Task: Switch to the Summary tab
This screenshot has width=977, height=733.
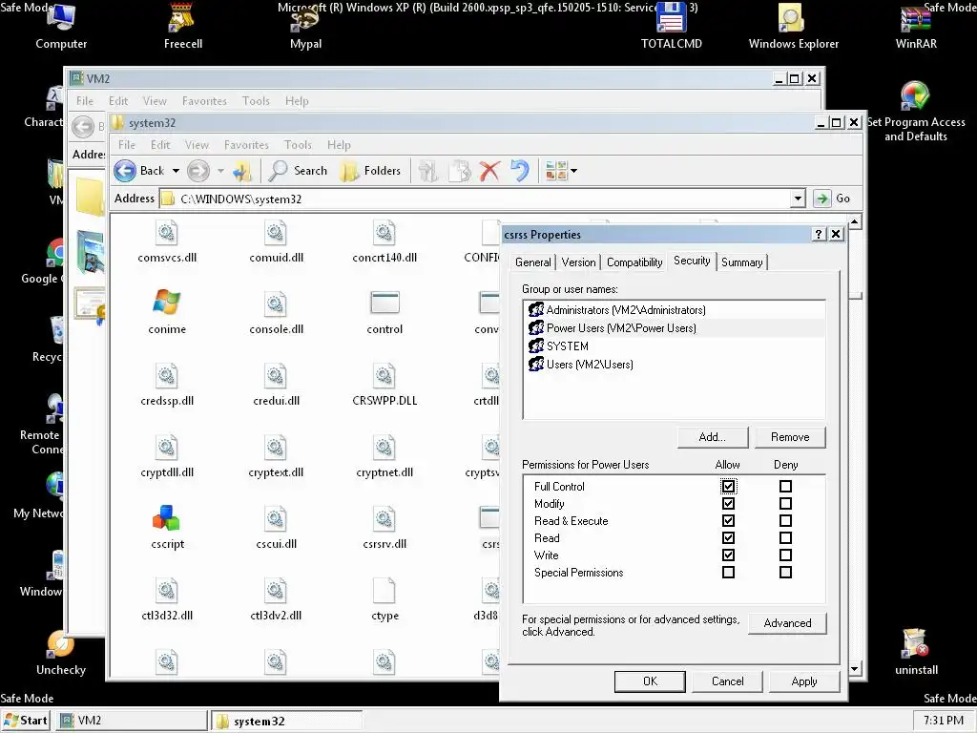Action: pyautogui.click(x=741, y=262)
